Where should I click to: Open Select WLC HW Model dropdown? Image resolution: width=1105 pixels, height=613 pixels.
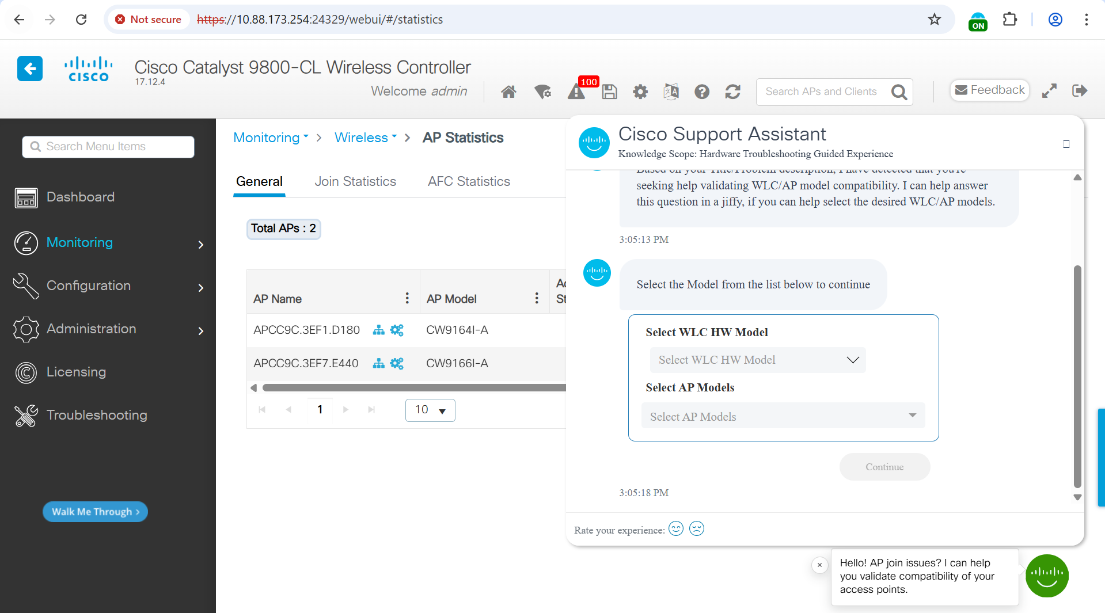click(758, 360)
